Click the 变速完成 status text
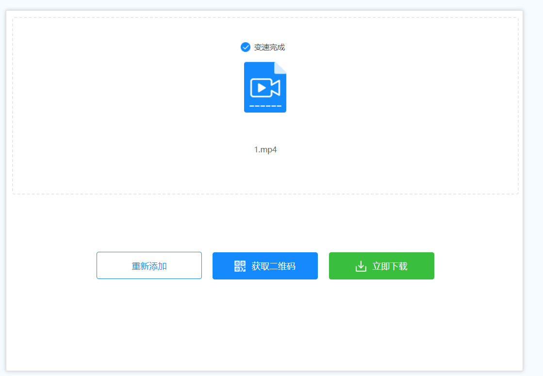The image size is (543, 376). tap(269, 48)
